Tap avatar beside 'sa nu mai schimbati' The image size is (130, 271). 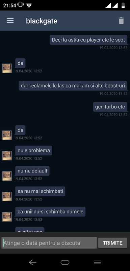[7, 196]
